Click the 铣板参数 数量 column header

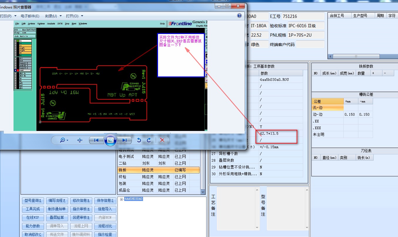click(x=362, y=73)
